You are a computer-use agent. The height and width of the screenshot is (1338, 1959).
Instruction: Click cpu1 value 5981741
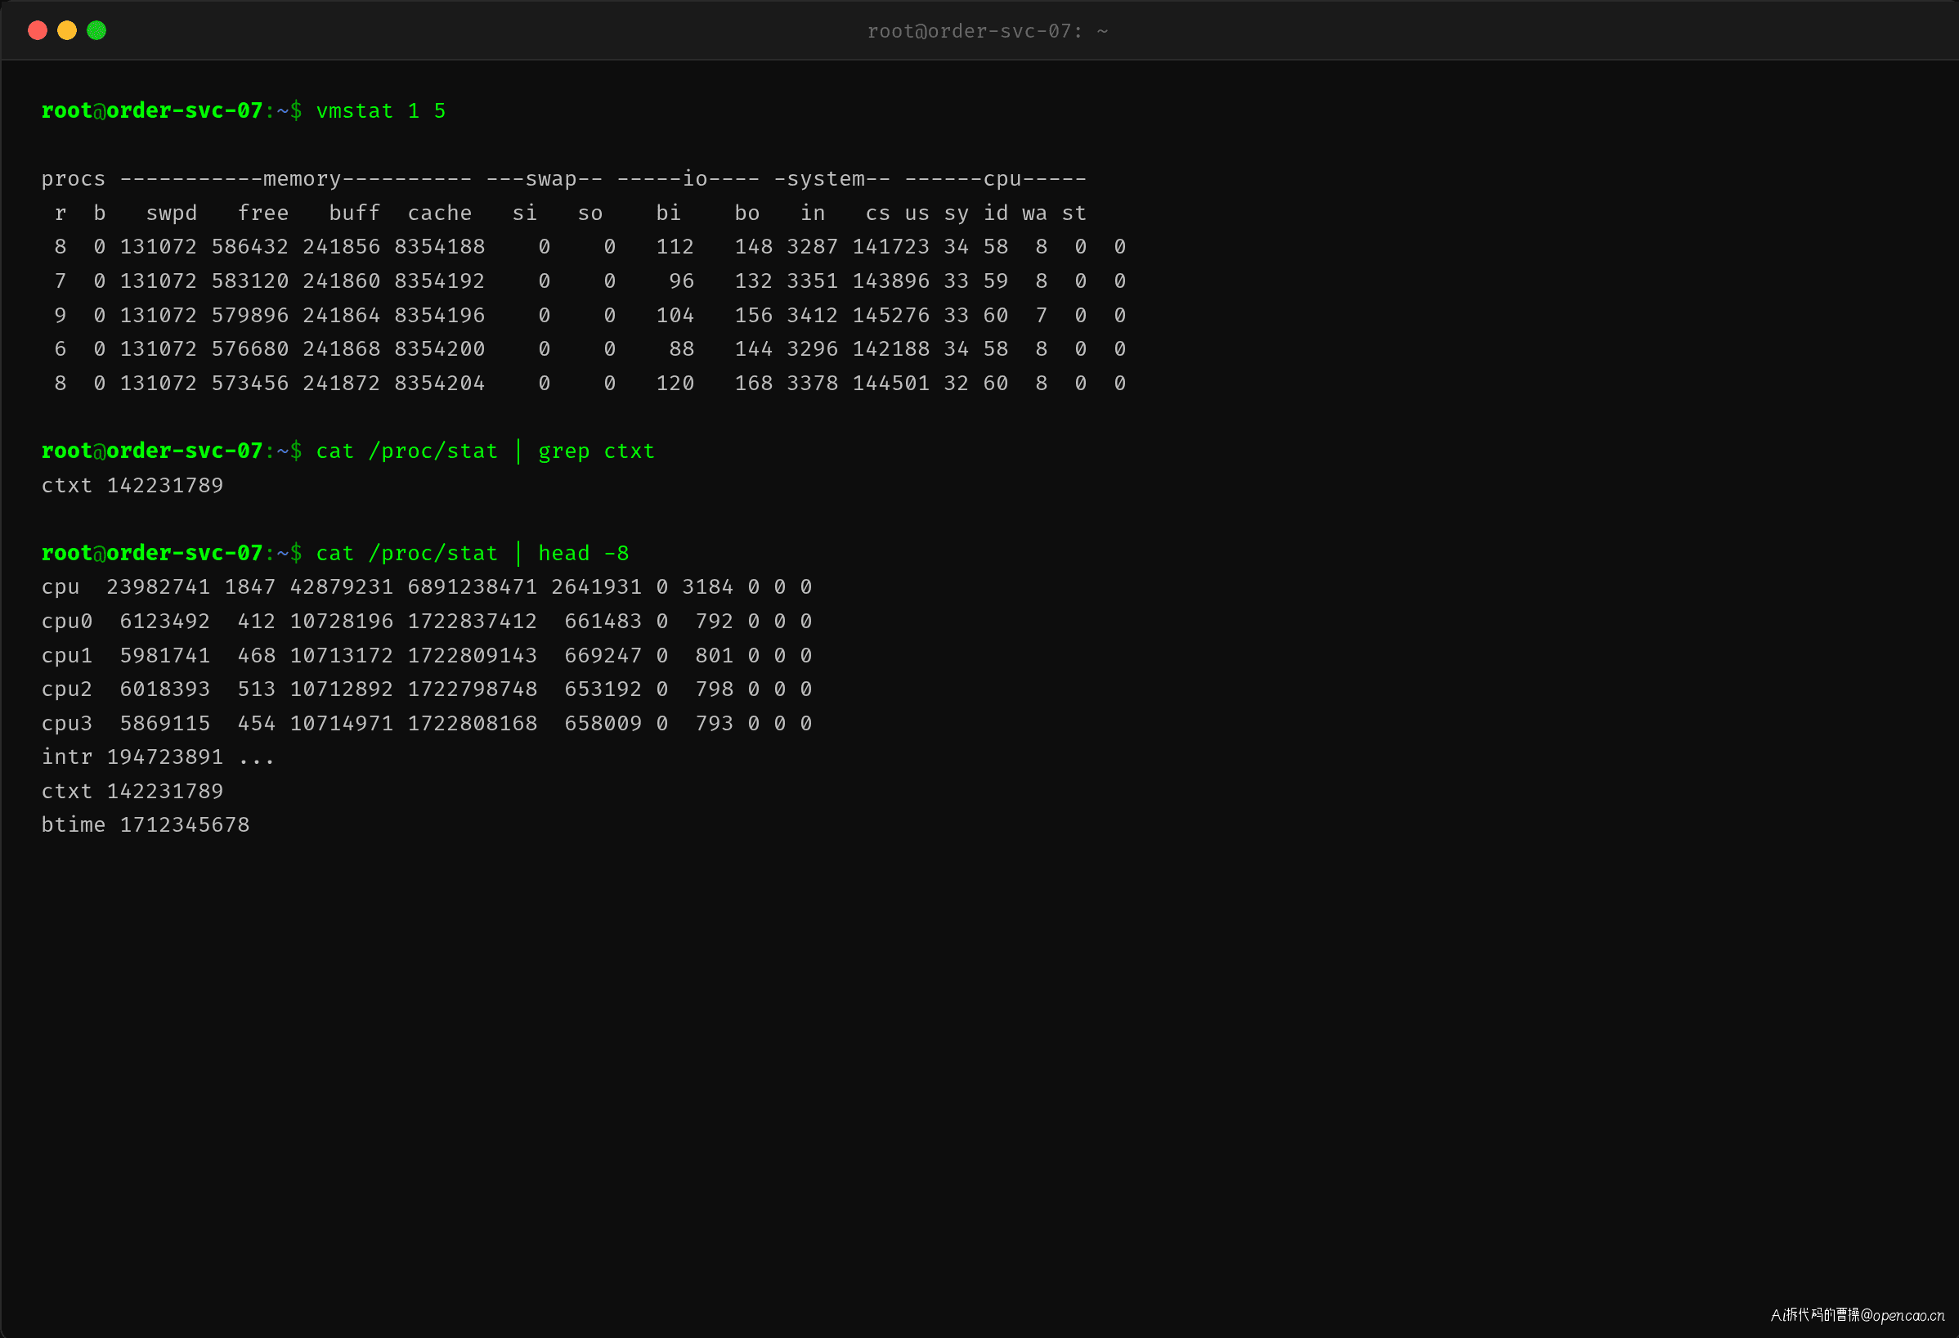(165, 656)
